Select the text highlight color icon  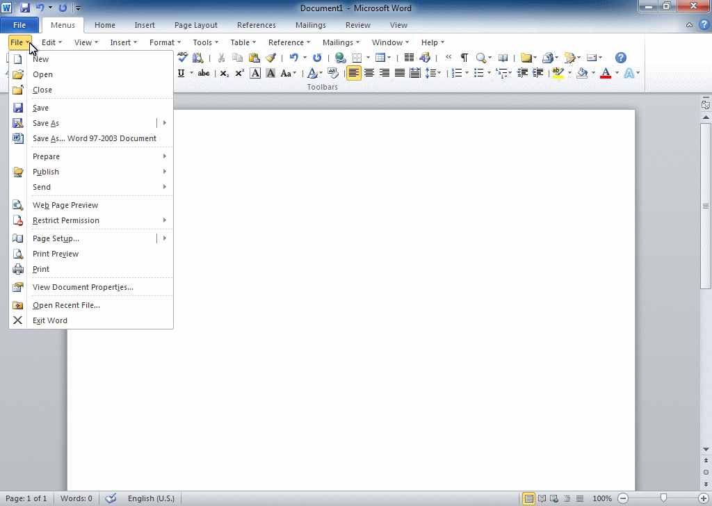click(558, 72)
